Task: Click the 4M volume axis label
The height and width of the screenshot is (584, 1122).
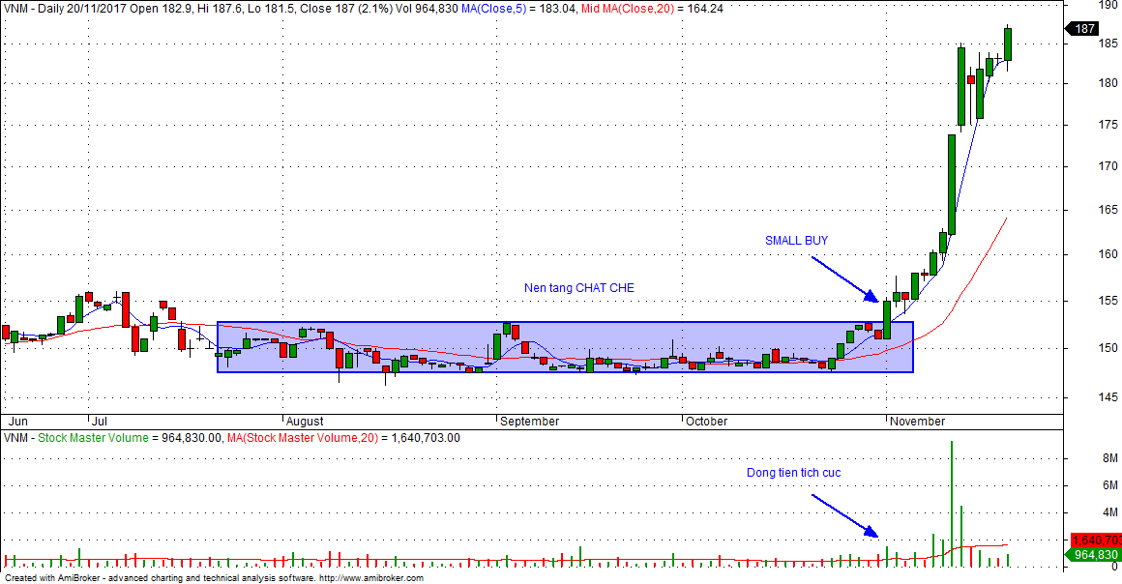Action: pyautogui.click(x=1109, y=512)
